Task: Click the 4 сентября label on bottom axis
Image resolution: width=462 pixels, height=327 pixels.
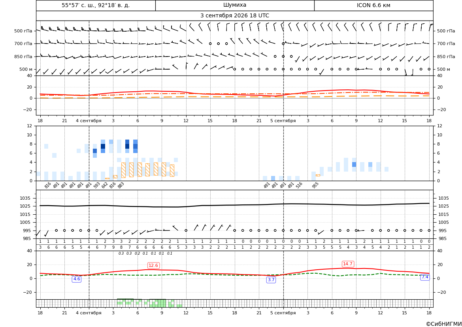Action: [89, 313]
